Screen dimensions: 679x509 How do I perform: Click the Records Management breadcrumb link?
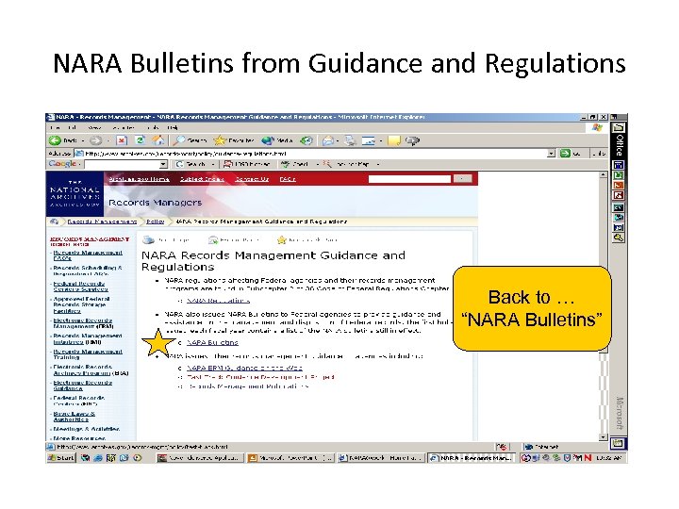pyautogui.click(x=102, y=222)
